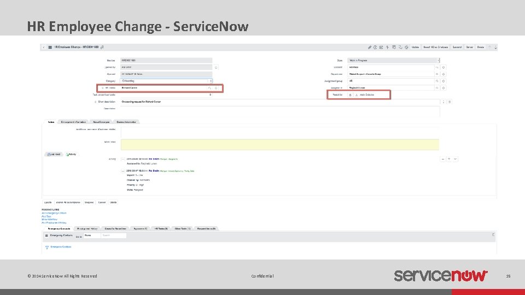Click the Suspend button in header toolbar
The width and height of the screenshot is (525, 295).
click(457, 47)
